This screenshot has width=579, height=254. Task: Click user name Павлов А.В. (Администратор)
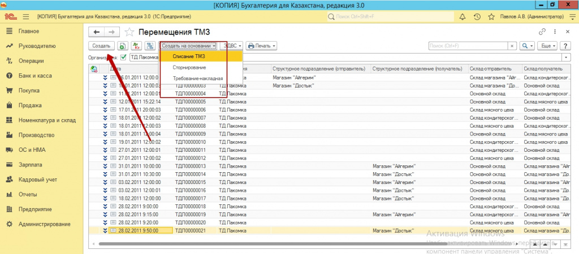click(532, 16)
